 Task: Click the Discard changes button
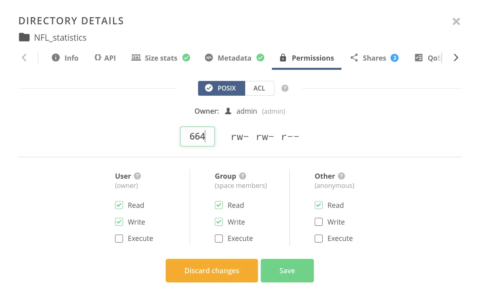tap(212, 270)
